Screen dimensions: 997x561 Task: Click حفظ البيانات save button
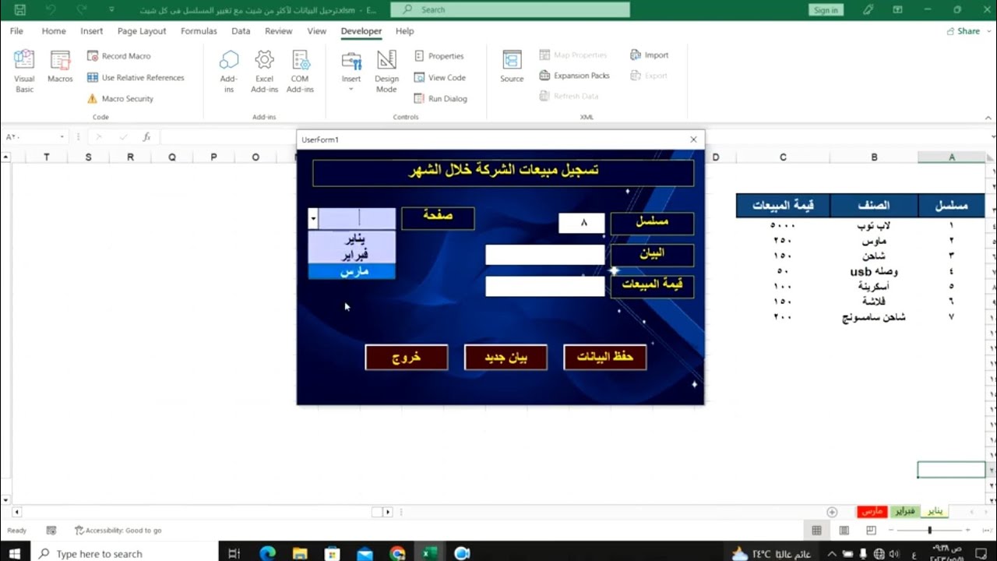605,357
